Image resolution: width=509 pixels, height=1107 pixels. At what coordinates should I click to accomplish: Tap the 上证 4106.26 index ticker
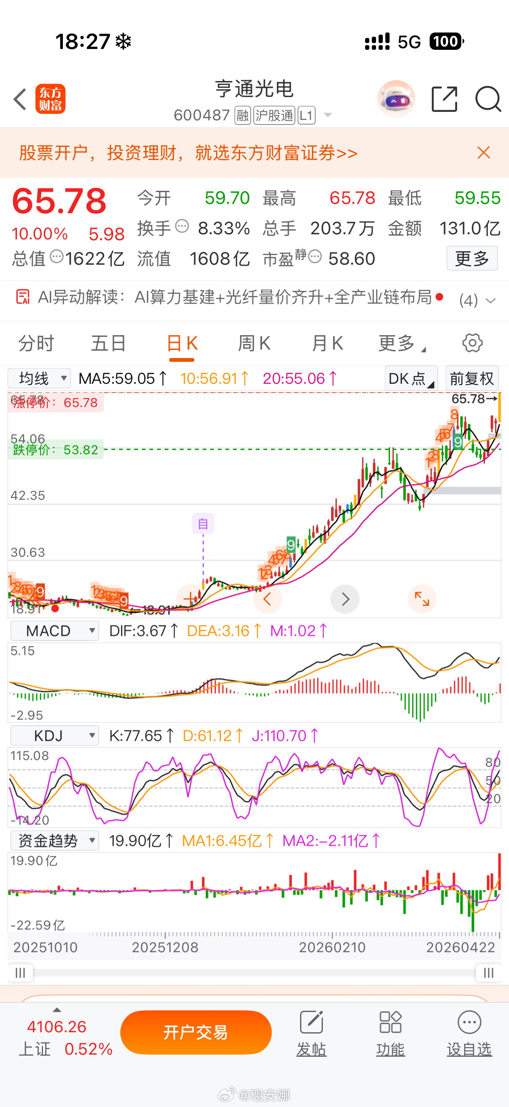(65, 1037)
